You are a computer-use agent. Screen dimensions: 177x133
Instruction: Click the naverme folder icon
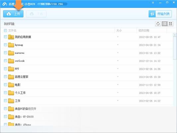click(11, 53)
